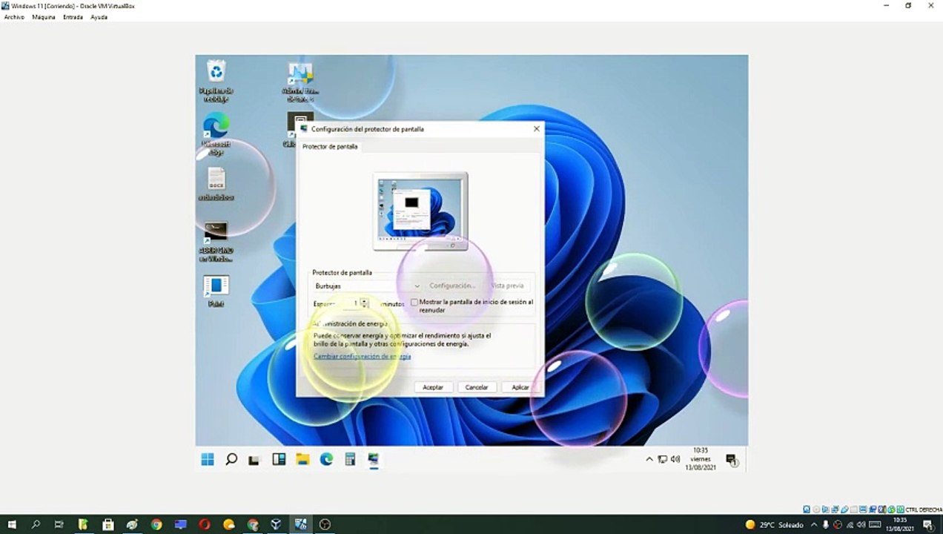Close the screensaver settings dialog

pos(537,128)
